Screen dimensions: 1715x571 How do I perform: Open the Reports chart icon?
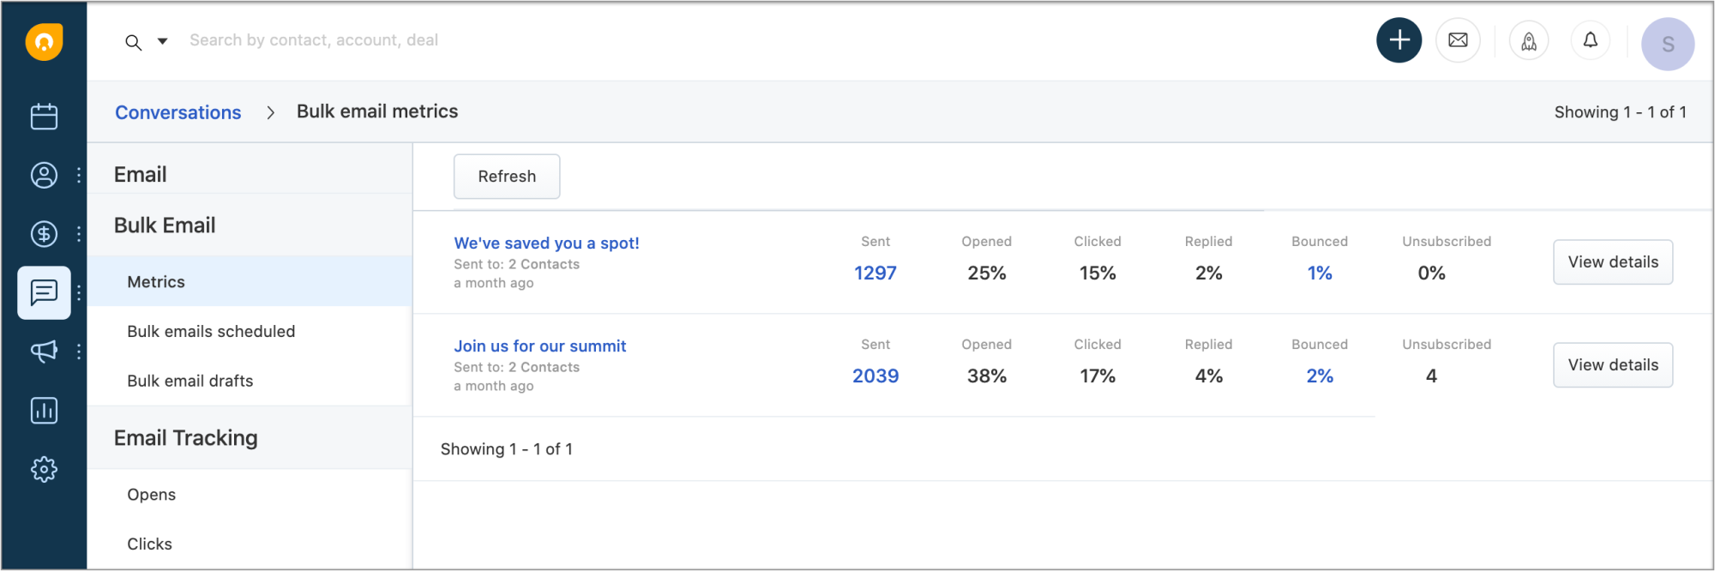pyautogui.click(x=44, y=411)
